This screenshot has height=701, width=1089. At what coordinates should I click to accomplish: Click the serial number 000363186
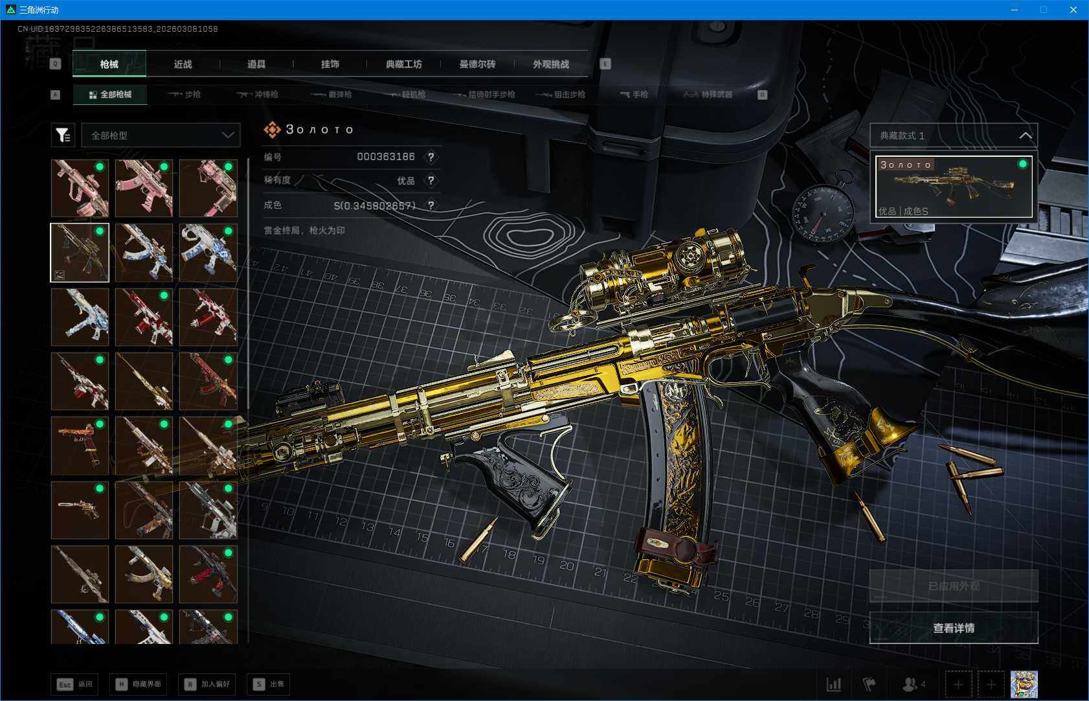pyautogui.click(x=386, y=157)
